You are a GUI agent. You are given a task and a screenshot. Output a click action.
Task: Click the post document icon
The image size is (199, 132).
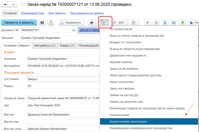click(51, 22)
